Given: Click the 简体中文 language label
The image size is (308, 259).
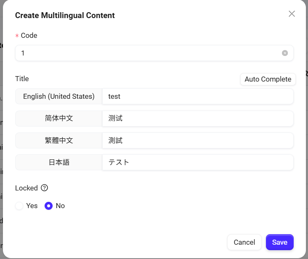Looking at the screenshot, I should coord(59,119).
